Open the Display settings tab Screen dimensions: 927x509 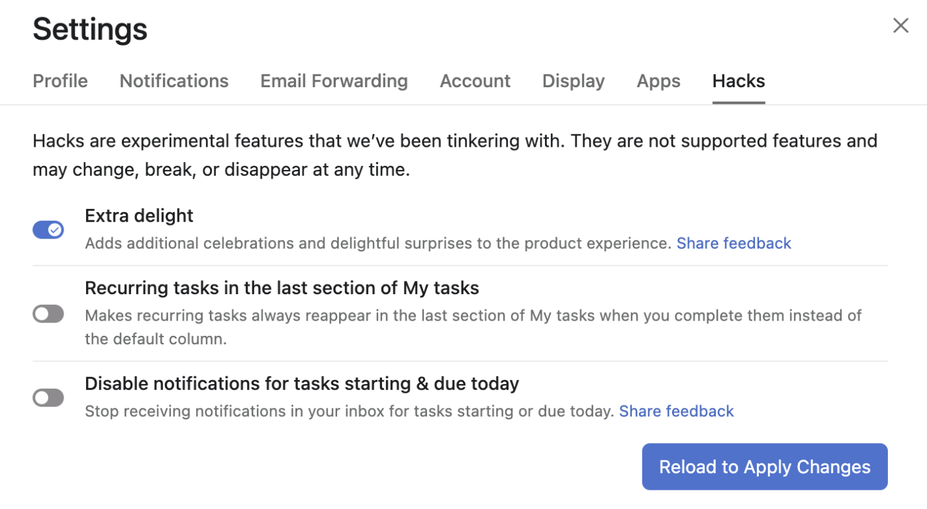click(x=573, y=81)
